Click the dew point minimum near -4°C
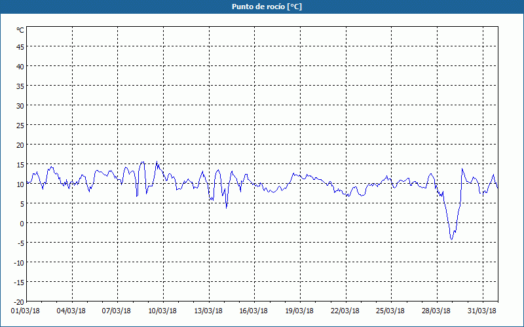 [x=451, y=239]
